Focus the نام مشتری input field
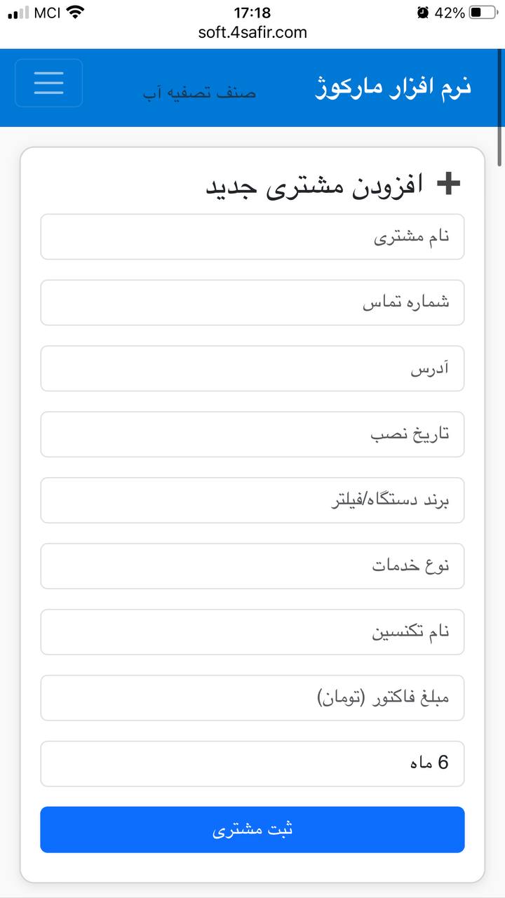The width and height of the screenshot is (505, 898). click(252, 237)
